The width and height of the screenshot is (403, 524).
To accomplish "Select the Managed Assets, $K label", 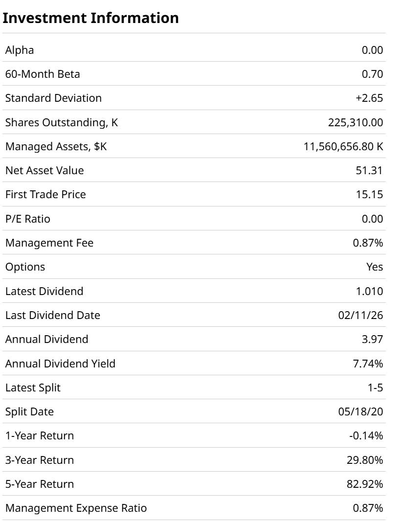I will coord(56,146).
